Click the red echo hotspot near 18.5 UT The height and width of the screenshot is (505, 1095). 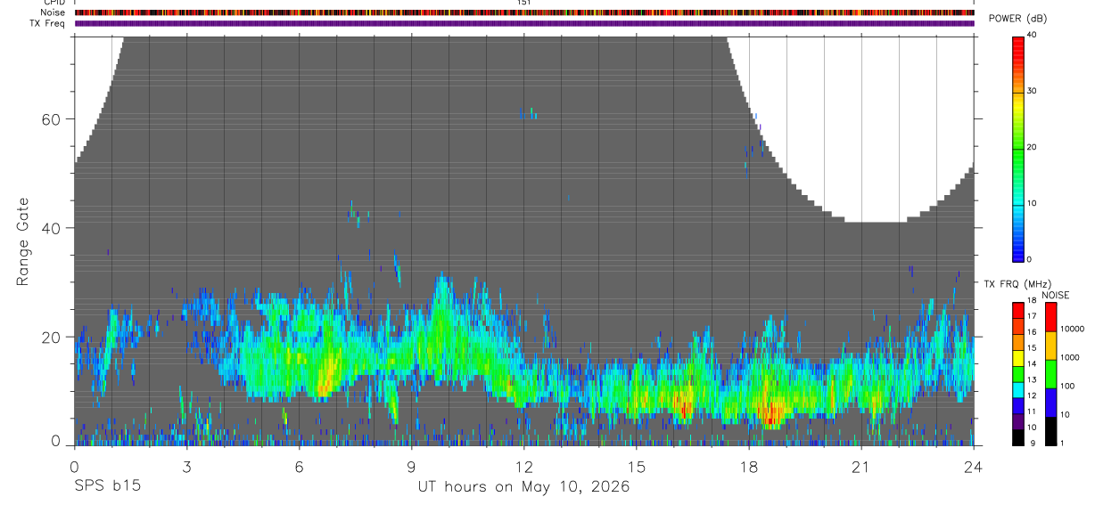[771, 413]
